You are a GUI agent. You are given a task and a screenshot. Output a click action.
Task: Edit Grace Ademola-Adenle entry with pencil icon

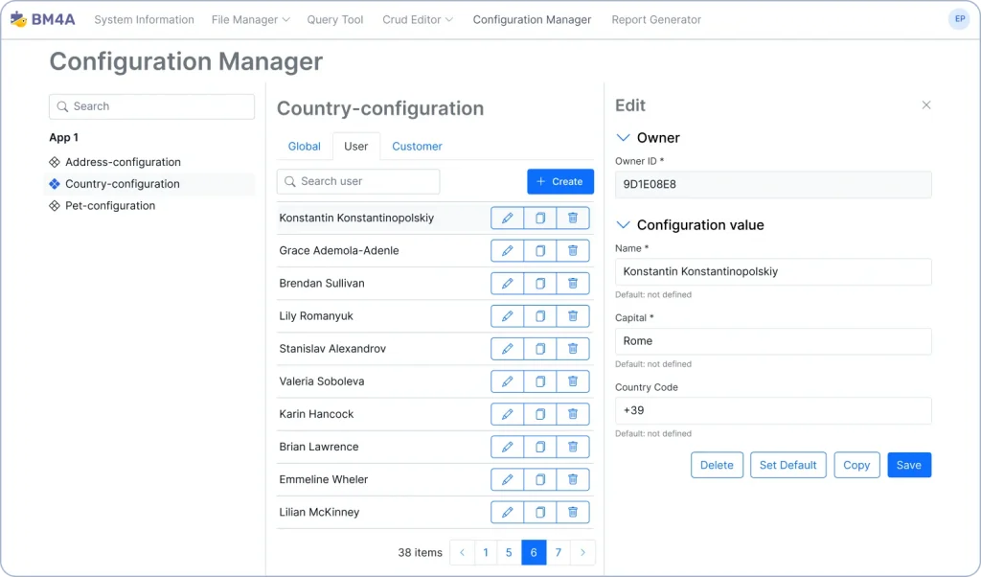(507, 250)
